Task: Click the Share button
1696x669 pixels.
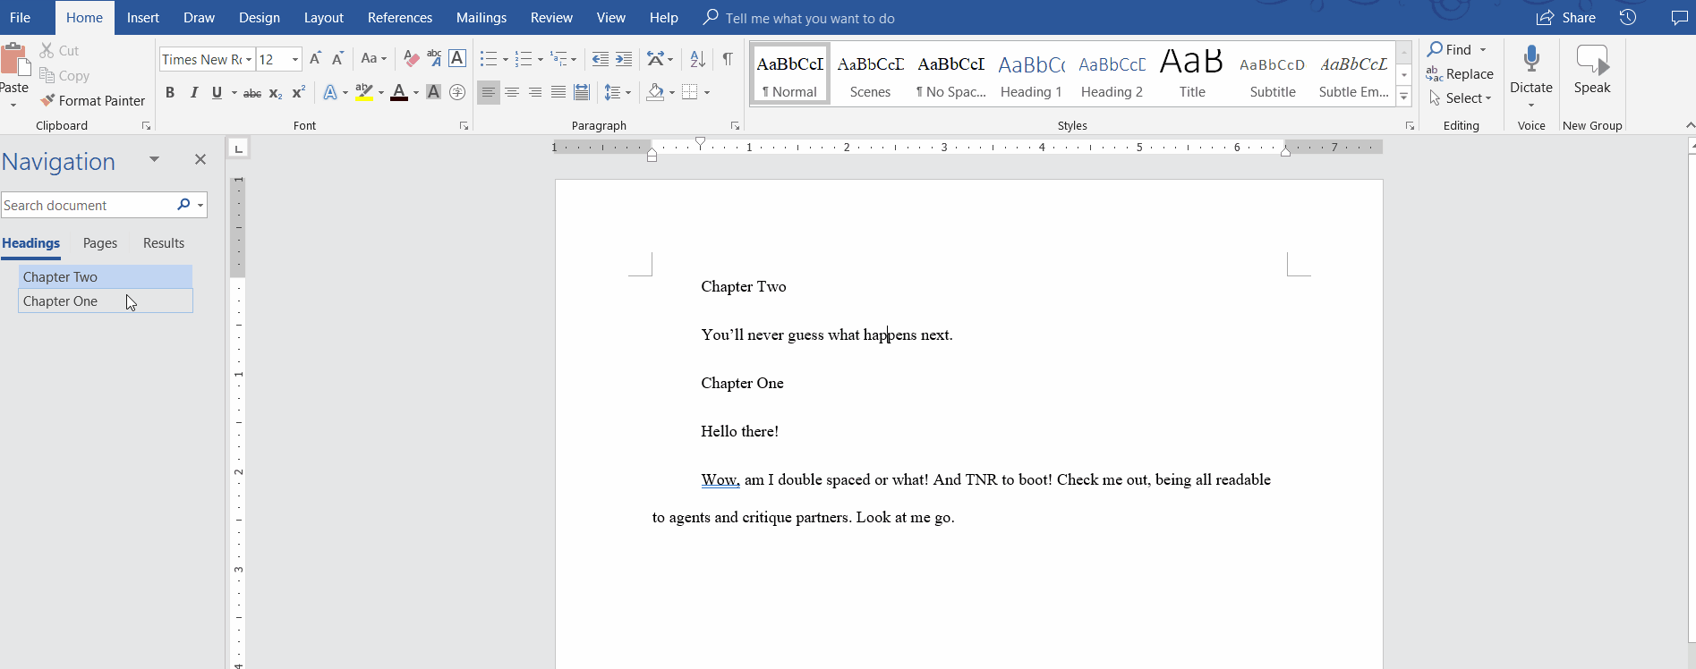Action: tap(1566, 18)
